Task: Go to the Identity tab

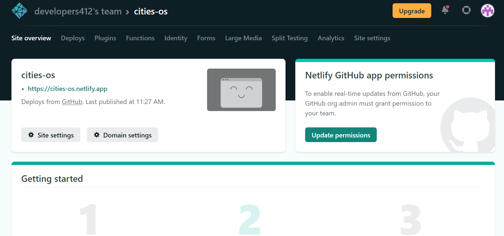Action: click(x=176, y=38)
